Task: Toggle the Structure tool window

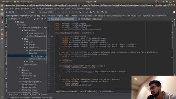Action: [x=6, y=73]
